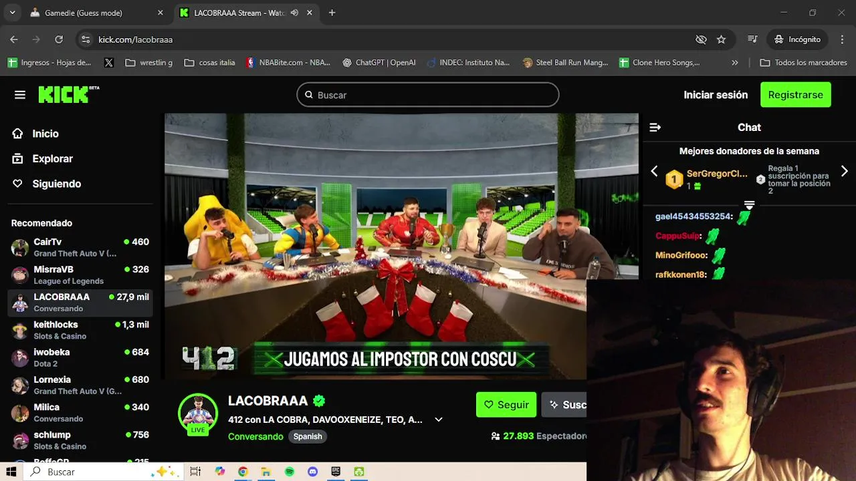Screen dimensions: 856x481
Task: Click chat username gael45434553254
Action: tap(694, 216)
